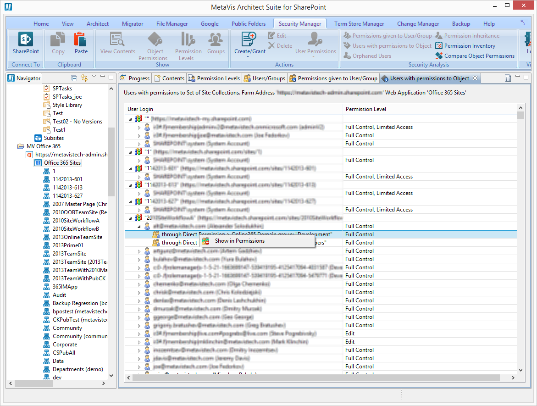This screenshot has height=406, width=537.
Task: Collapse the 2010SiteWorkflowA site collection group
Action: (131, 218)
